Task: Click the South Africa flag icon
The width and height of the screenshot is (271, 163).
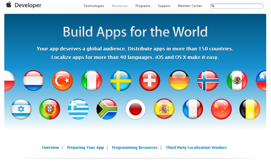Action: 107,109
